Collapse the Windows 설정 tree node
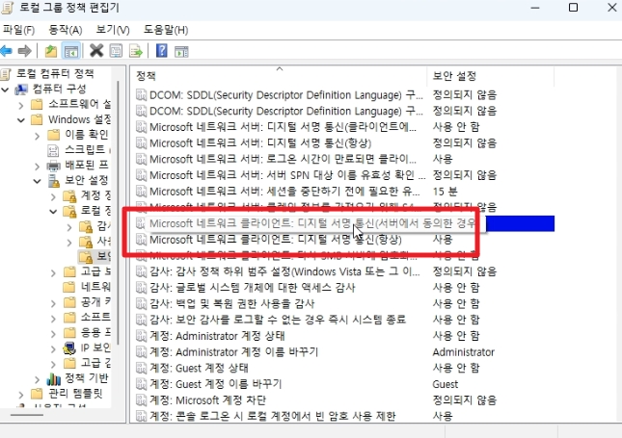The width and height of the screenshot is (622, 438). 21,120
